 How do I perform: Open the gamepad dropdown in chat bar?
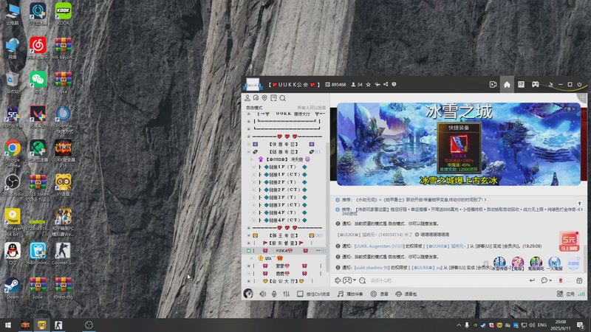[349, 280]
